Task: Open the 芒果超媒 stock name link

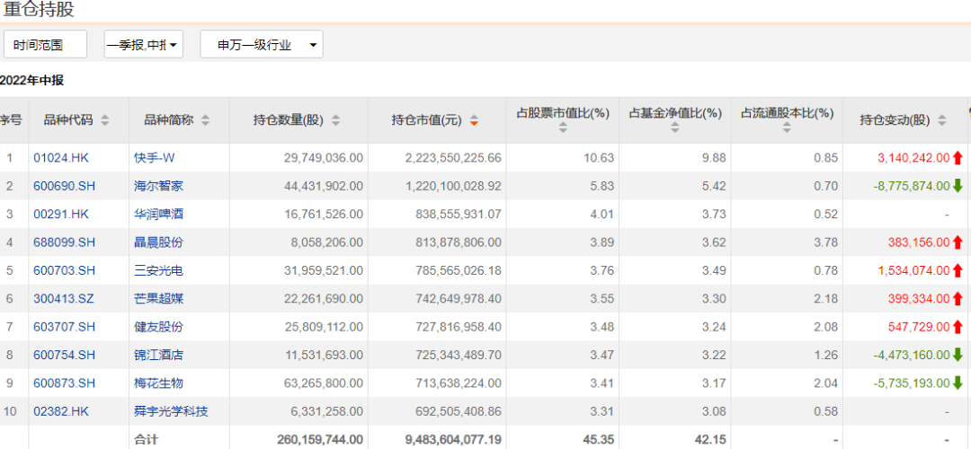Action: click(x=158, y=299)
